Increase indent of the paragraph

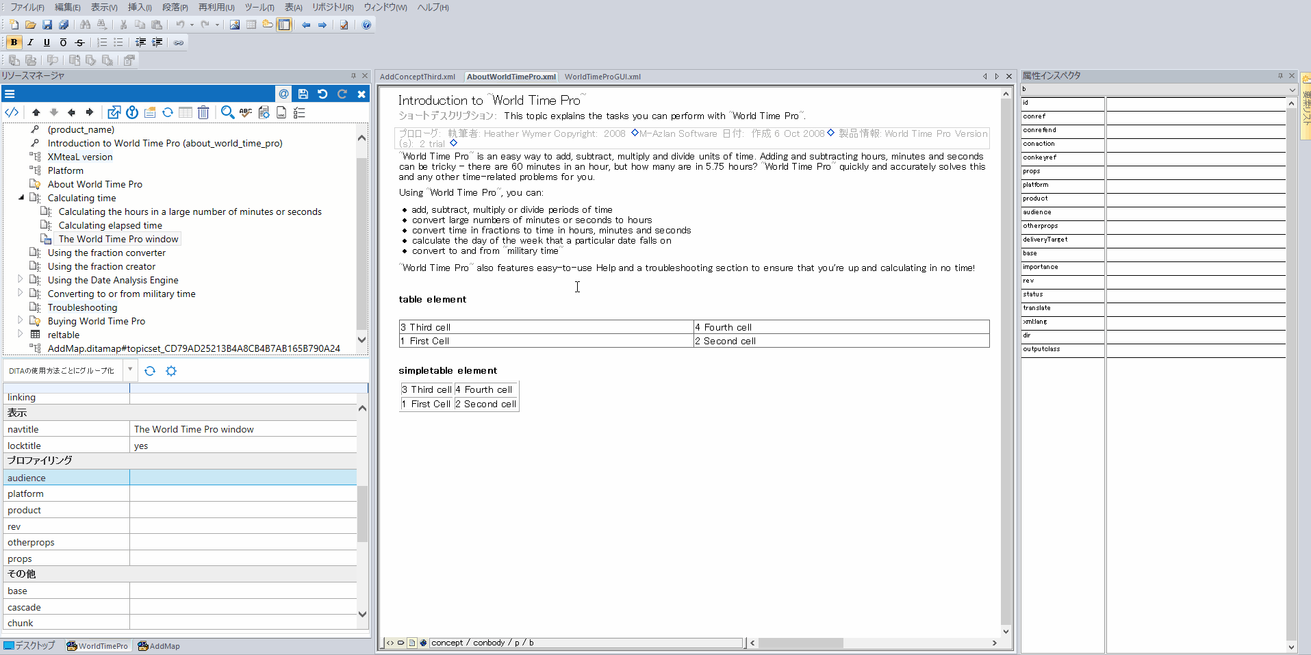pyautogui.click(x=157, y=42)
